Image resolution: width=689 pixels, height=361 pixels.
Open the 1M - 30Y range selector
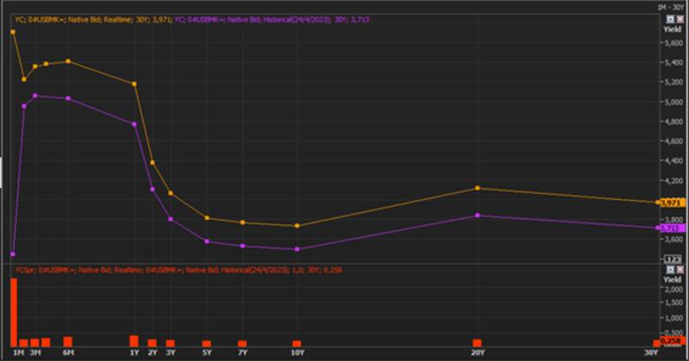[x=668, y=8]
